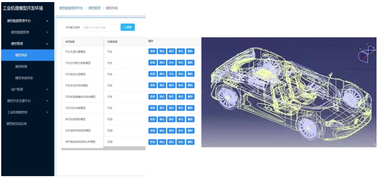The image size is (378, 177).
Task: Click the 操作 column header
Action: (x=151, y=41)
